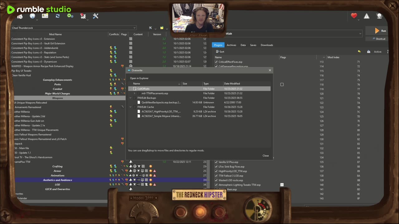
Task: Open the Chad Thundercock profile dropdown
Action: (x=74, y=28)
